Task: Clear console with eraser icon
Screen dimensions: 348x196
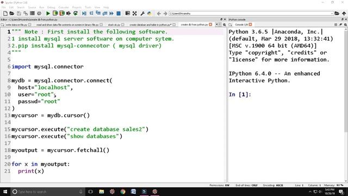Action: (x=341, y=24)
